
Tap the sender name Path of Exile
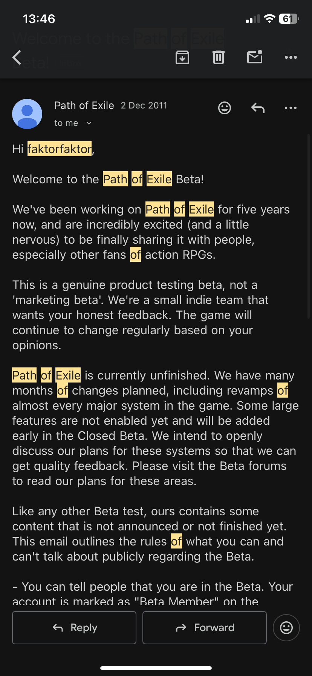click(84, 106)
